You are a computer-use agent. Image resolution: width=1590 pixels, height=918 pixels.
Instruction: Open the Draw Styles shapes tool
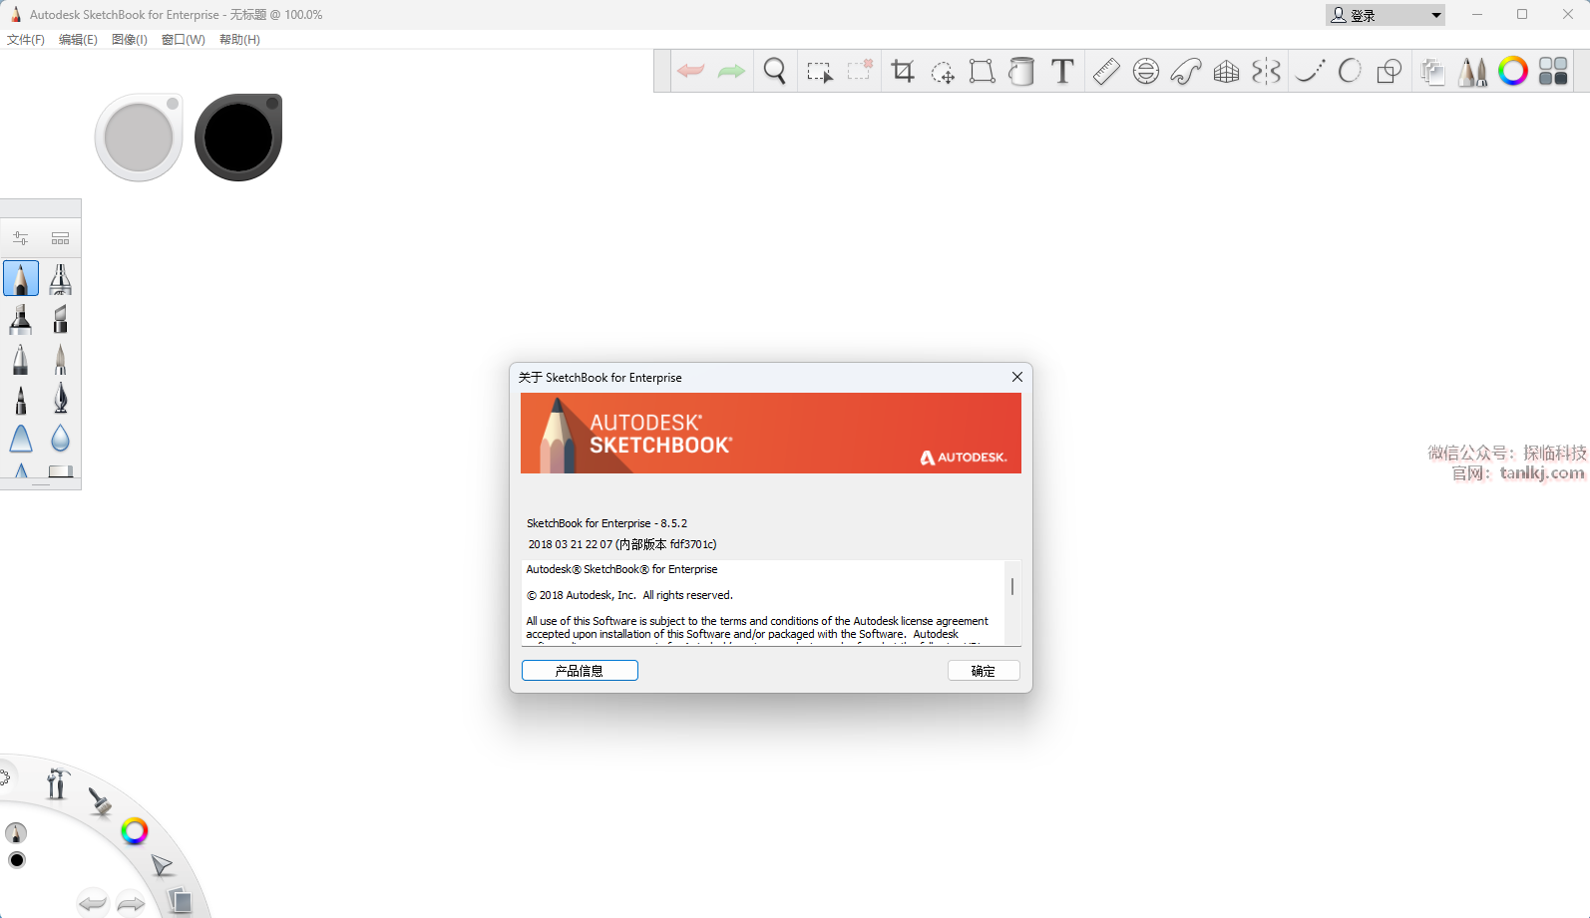[1390, 71]
